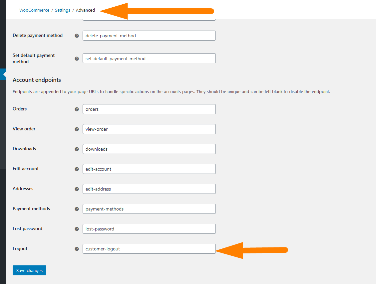Click the Logout field label
This screenshot has width=376, height=284.
click(x=20, y=248)
